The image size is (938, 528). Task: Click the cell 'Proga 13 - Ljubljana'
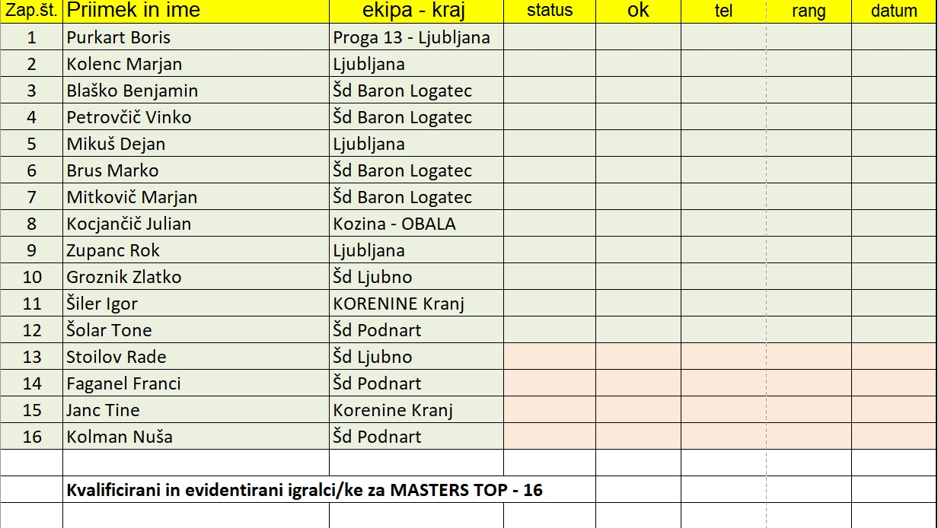(x=416, y=37)
